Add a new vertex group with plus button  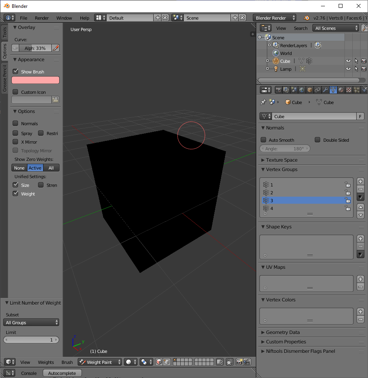click(360, 181)
